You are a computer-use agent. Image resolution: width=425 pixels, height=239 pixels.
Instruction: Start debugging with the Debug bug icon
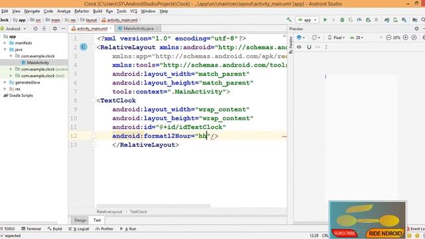point(342,20)
